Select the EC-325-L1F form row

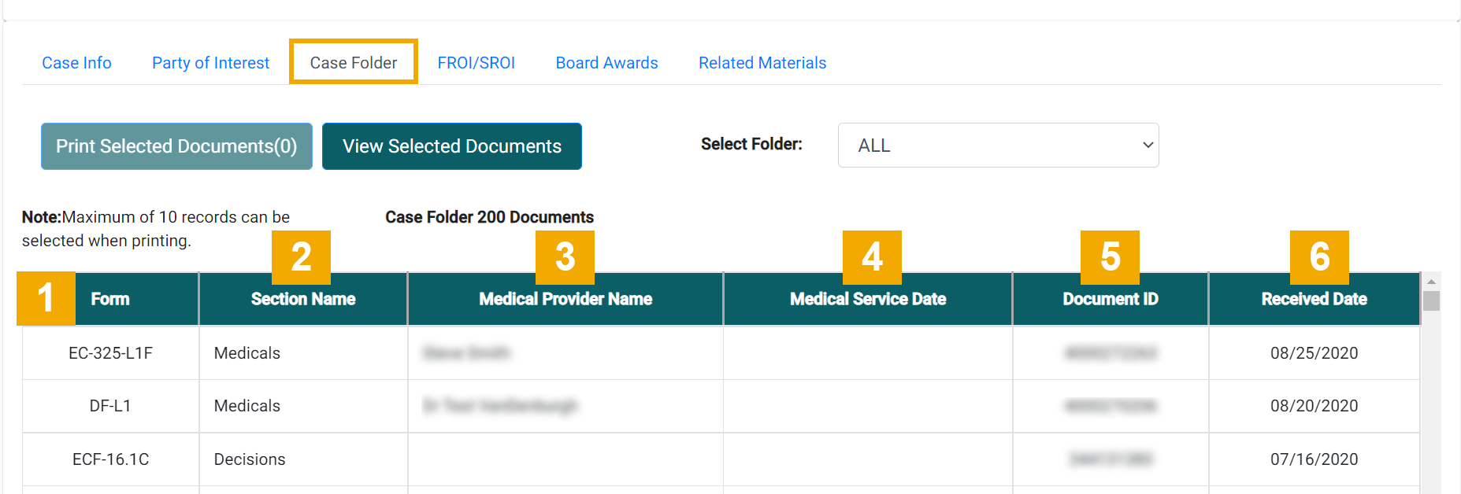coord(110,353)
